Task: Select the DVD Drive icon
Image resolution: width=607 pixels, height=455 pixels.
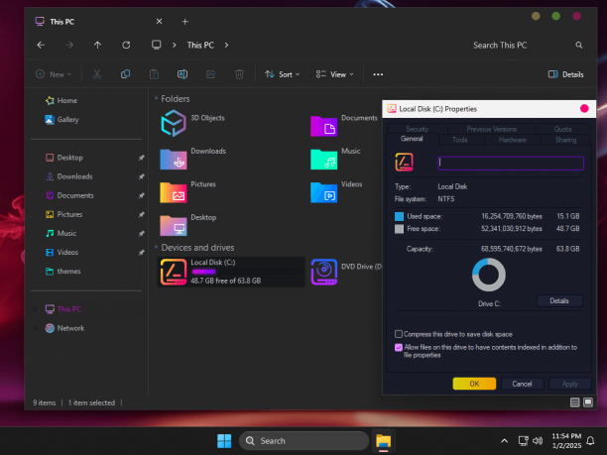Action: 324,272
